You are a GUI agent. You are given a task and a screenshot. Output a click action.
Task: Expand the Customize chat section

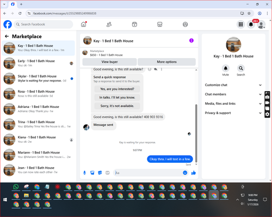[x=233, y=85]
